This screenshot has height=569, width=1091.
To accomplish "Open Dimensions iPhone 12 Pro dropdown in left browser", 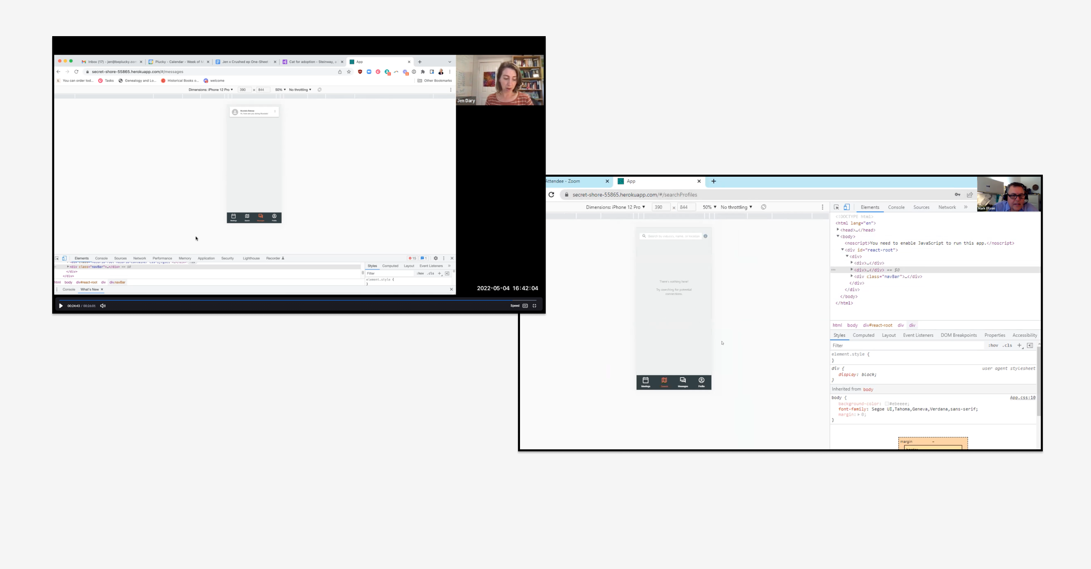I will pyautogui.click(x=210, y=90).
